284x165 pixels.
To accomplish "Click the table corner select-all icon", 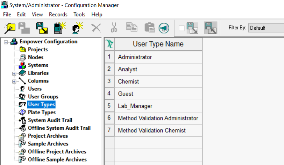I will [x=109, y=44].
